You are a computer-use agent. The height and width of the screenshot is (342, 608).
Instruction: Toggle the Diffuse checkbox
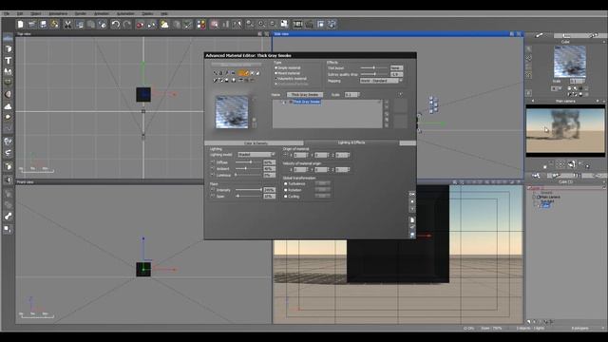click(x=212, y=162)
